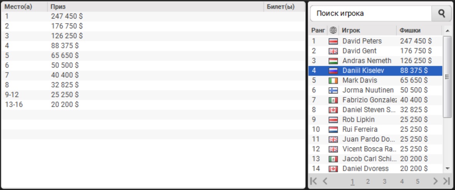
Task: Click the Приз column header
Action: point(155,7)
